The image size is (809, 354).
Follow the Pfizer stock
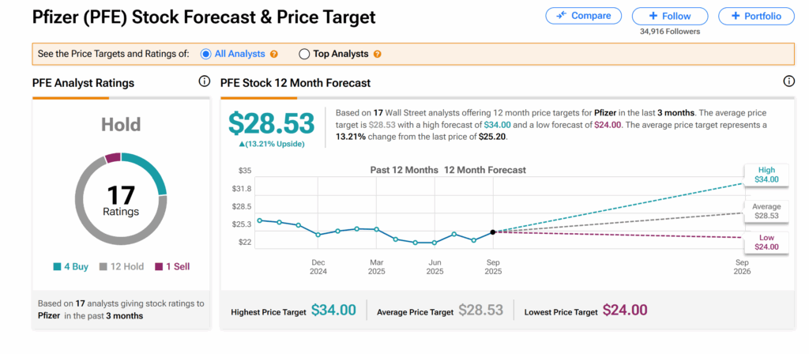[668, 16]
